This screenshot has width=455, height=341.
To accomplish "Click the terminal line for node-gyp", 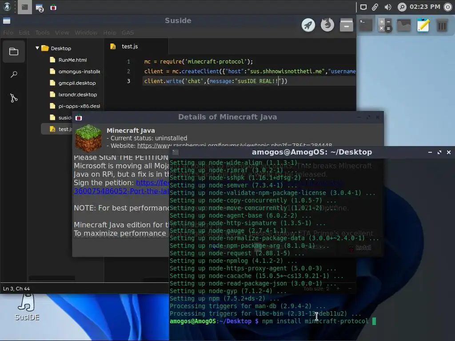I will coord(228,291).
